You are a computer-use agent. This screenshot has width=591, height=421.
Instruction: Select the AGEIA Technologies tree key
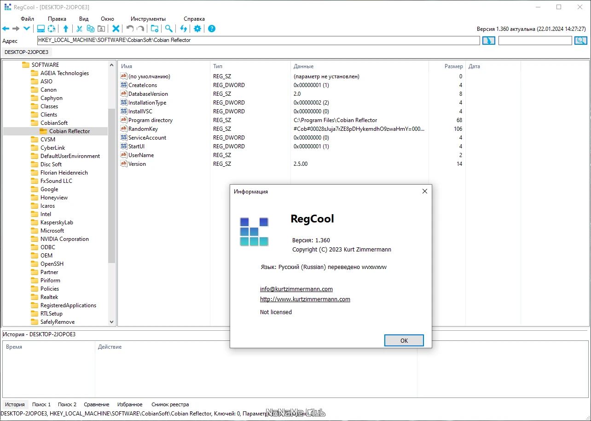[x=64, y=73]
